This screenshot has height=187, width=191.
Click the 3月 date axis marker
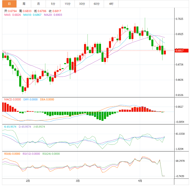(78, 181)
